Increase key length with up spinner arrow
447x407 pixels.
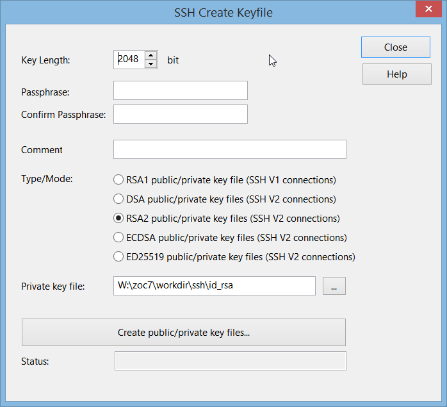point(150,55)
